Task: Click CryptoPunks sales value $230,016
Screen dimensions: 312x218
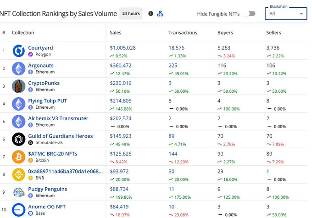Action: click(121, 83)
